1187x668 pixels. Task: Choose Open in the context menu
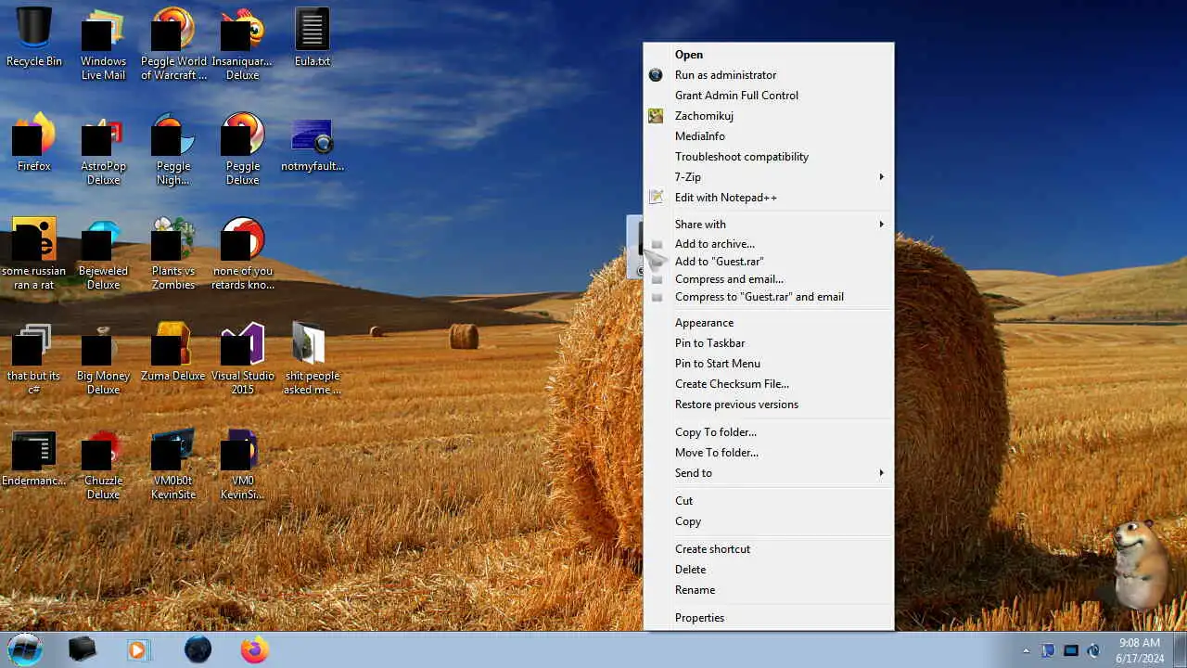(769, 55)
